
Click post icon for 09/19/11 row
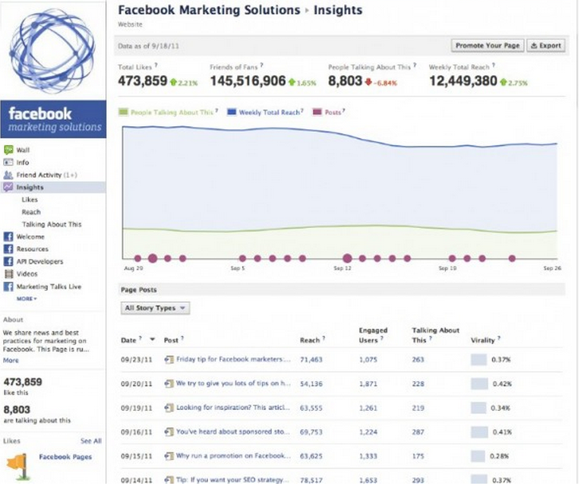pyautogui.click(x=171, y=411)
